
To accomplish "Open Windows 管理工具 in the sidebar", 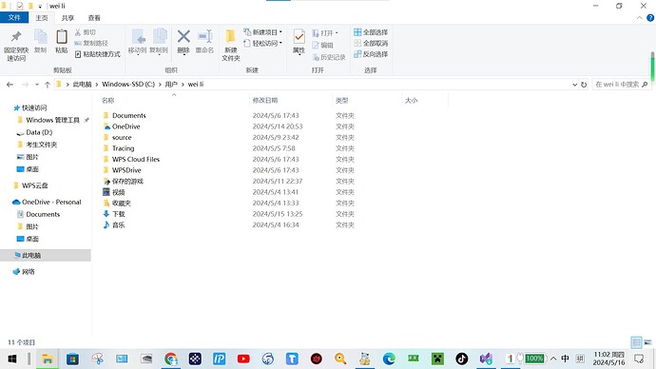I will (52, 120).
